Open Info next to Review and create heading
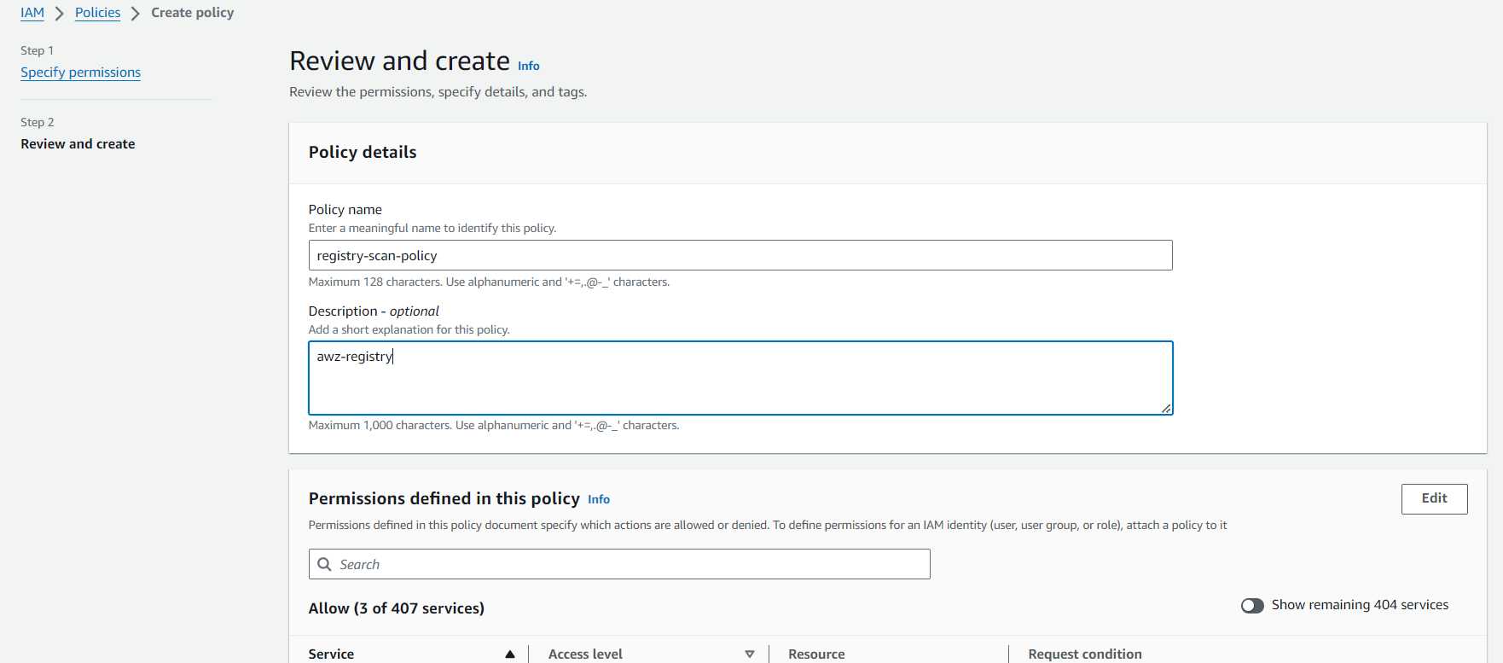The image size is (1503, 663). [528, 66]
